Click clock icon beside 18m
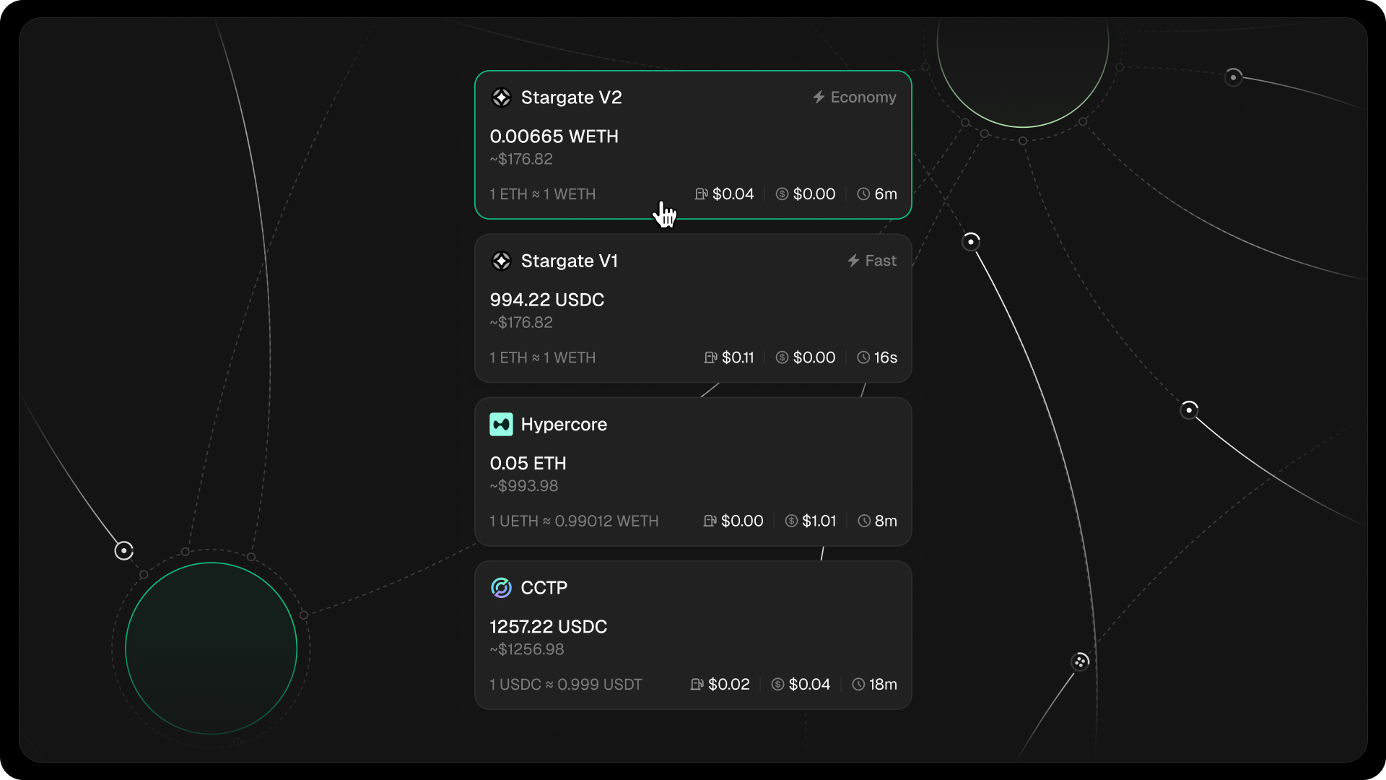Screen dimensions: 1386x780 [858, 684]
